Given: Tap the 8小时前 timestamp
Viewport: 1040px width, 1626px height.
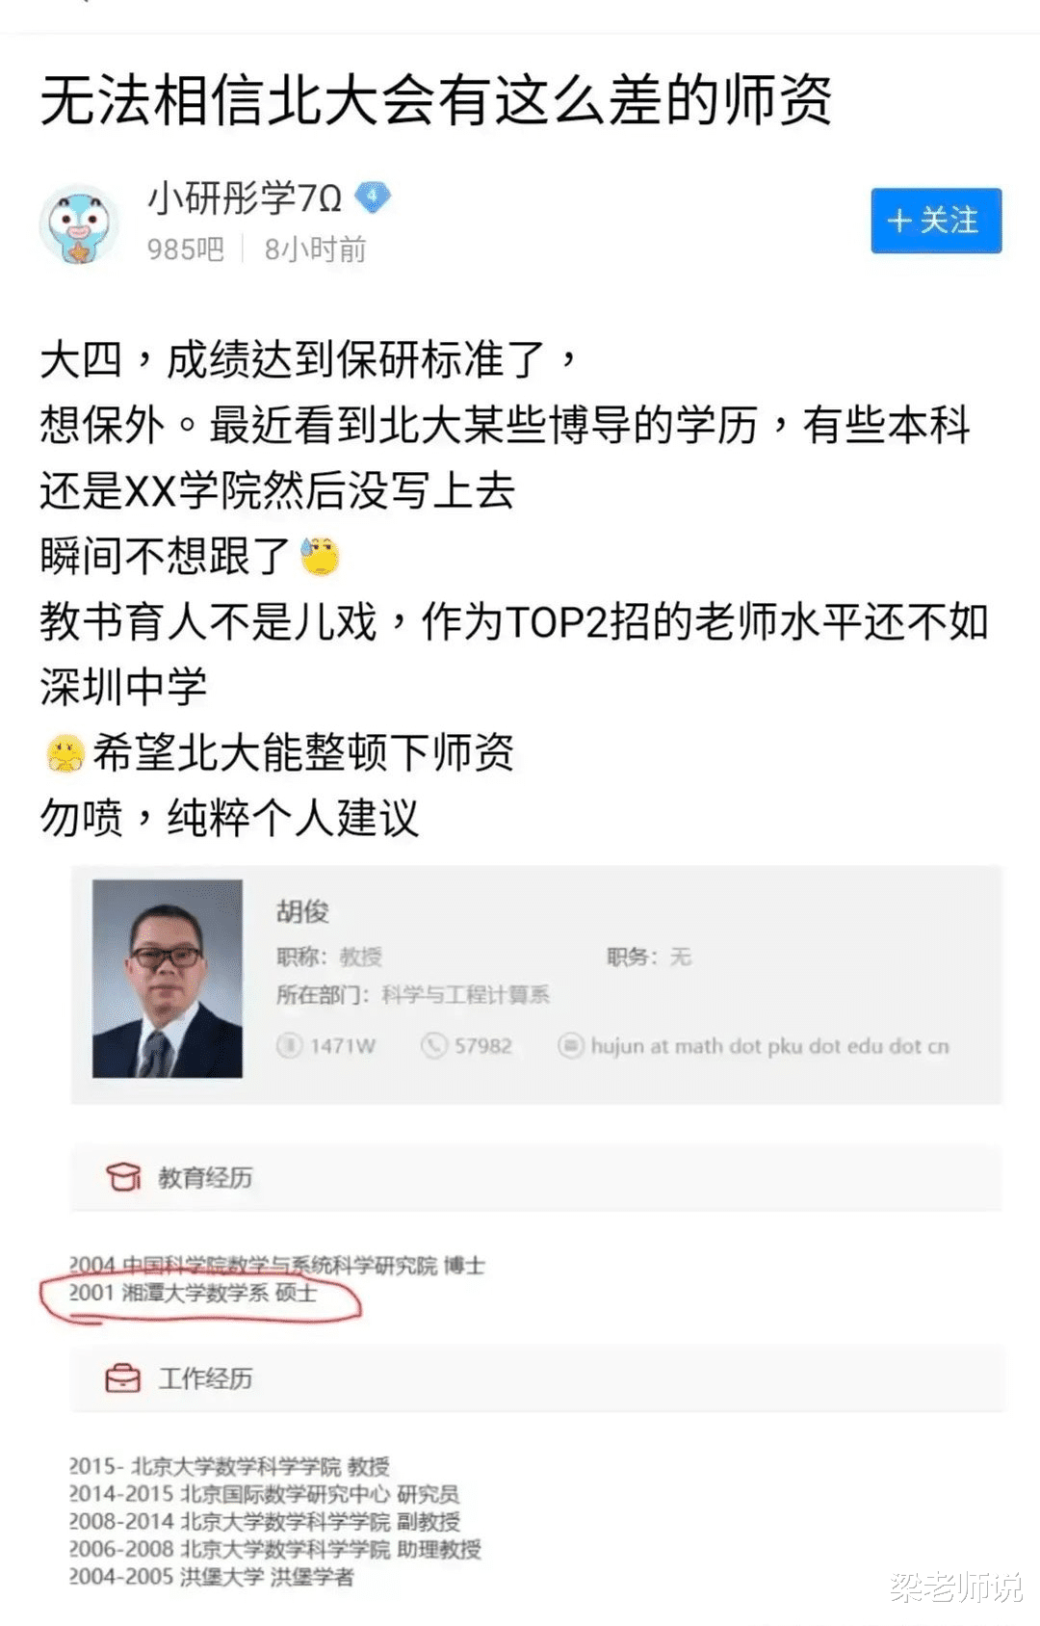Looking at the screenshot, I should pos(315,249).
